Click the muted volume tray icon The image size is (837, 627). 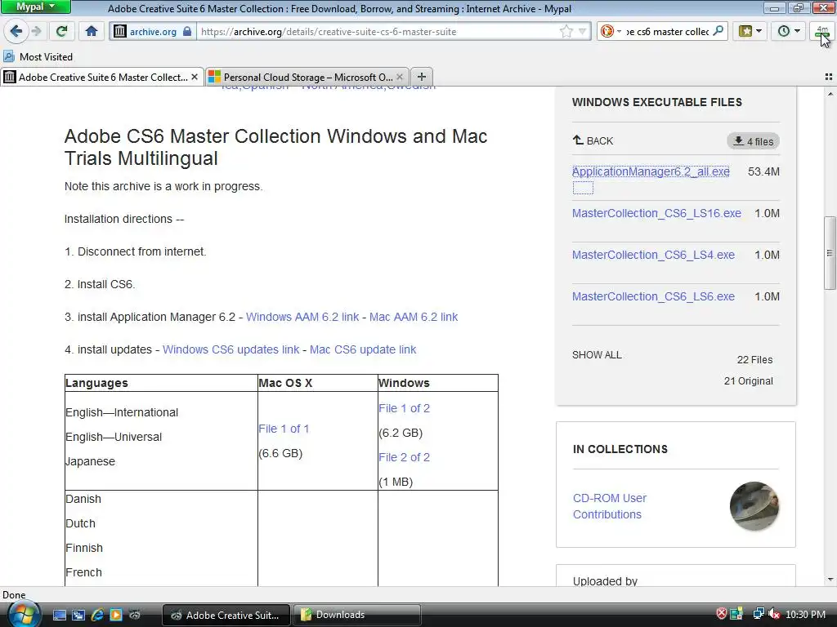pos(775,614)
